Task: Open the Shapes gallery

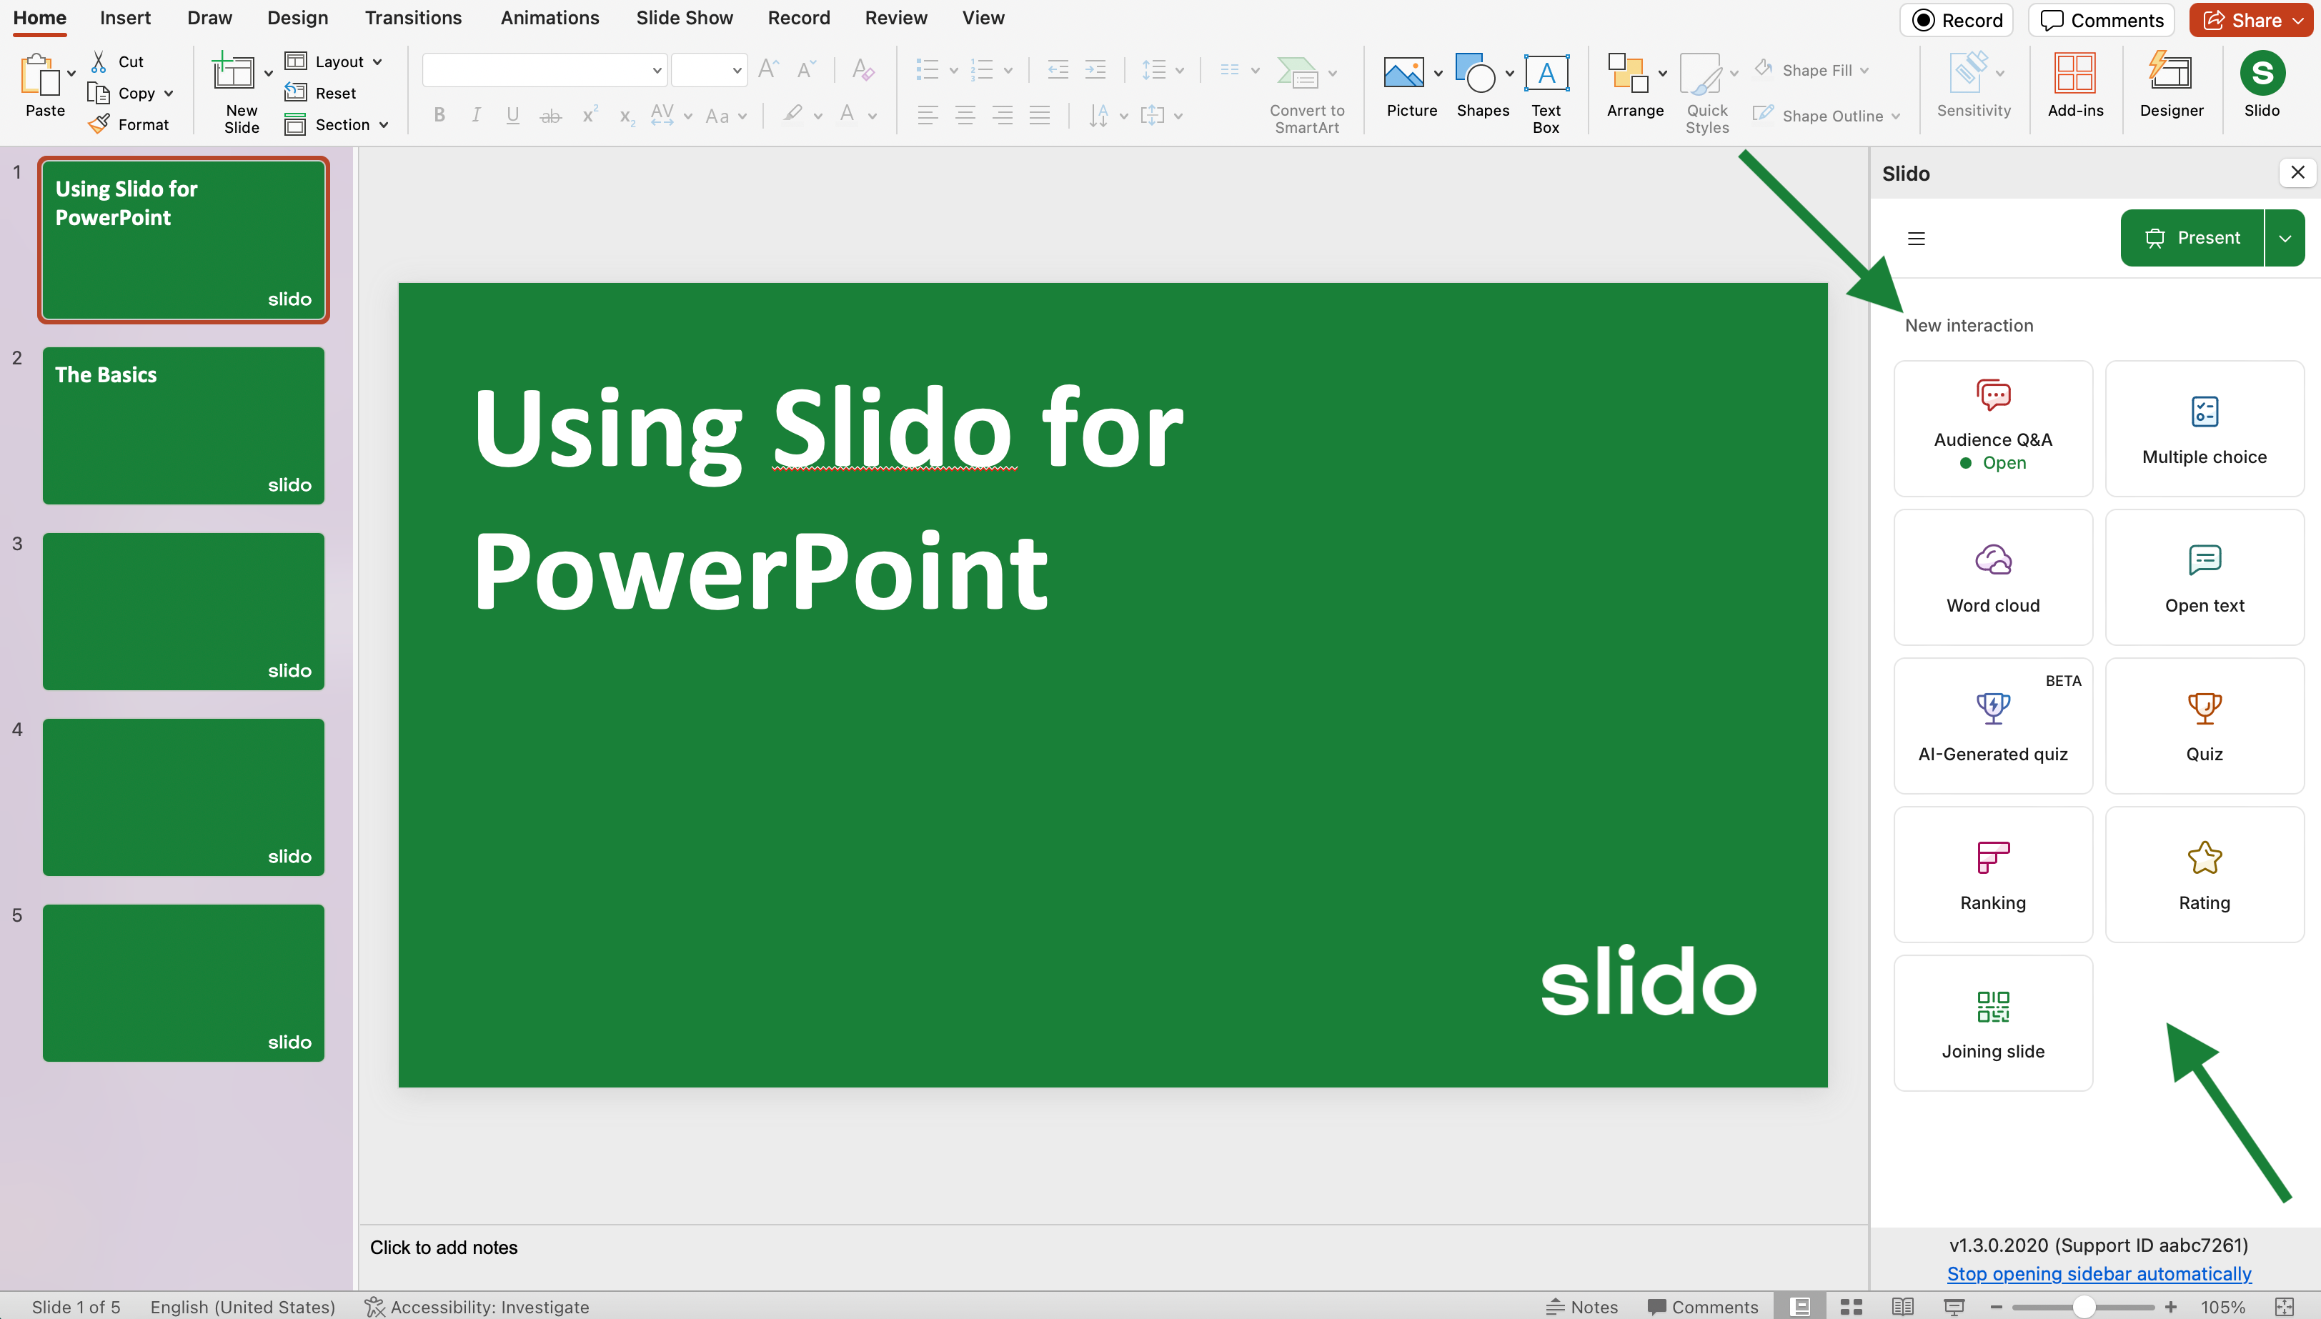Action: [x=1482, y=86]
